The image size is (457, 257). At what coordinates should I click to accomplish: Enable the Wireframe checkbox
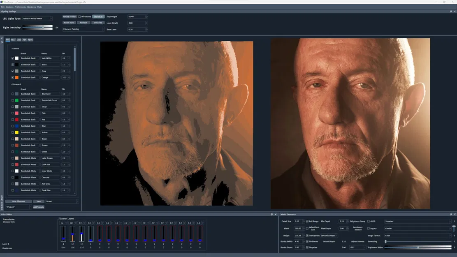(79, 16)
